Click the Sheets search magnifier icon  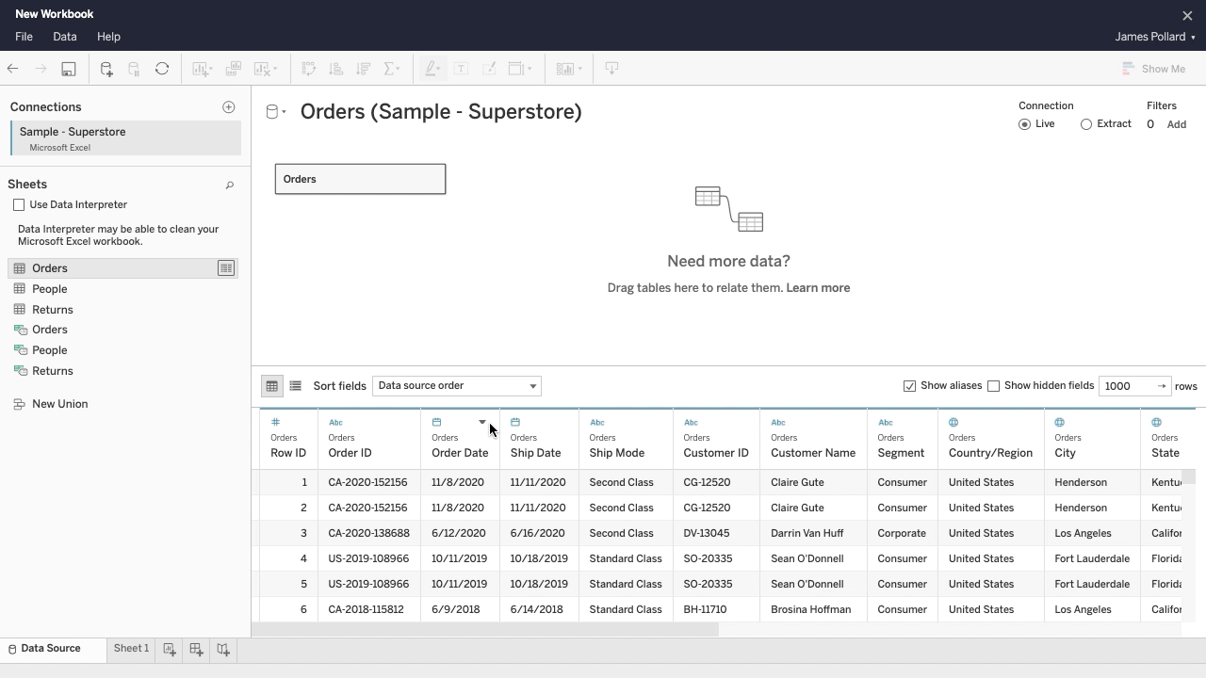[x=229, y=186]
